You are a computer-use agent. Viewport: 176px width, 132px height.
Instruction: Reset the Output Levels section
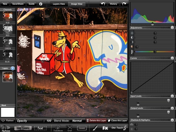[172, 108]
